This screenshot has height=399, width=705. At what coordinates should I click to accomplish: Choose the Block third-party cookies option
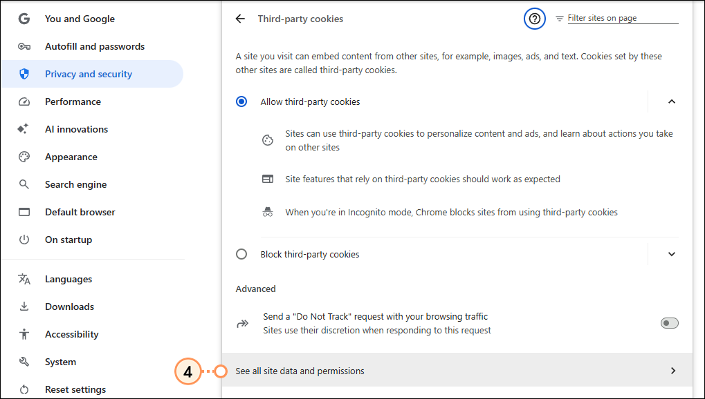point(241,254)
